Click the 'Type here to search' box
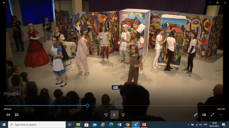This screenshot has height=128, width=229. [x=37, y=125]
